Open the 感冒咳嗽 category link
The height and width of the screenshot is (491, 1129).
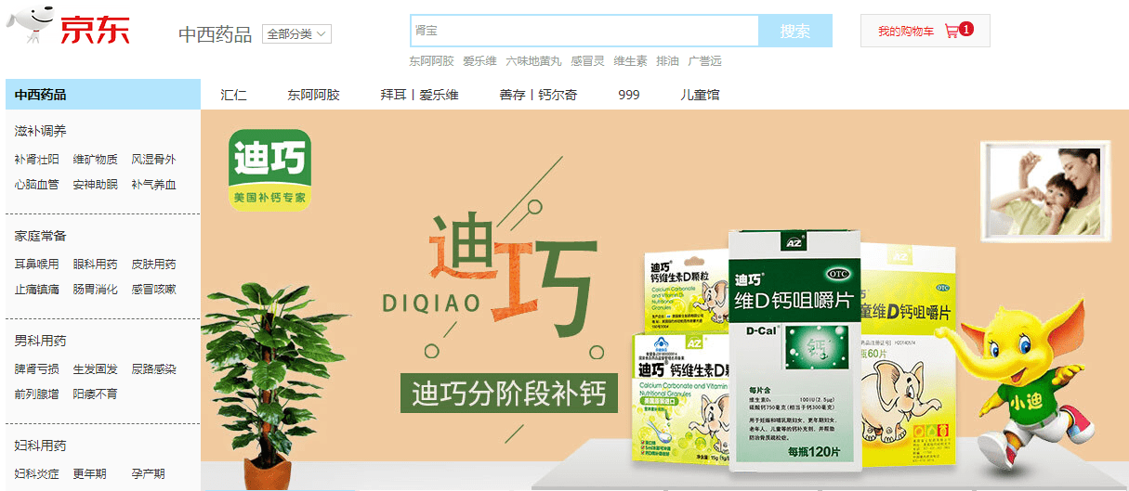pos(153,289)
